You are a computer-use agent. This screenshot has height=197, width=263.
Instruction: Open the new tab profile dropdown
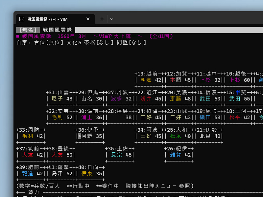click(112, 19)
